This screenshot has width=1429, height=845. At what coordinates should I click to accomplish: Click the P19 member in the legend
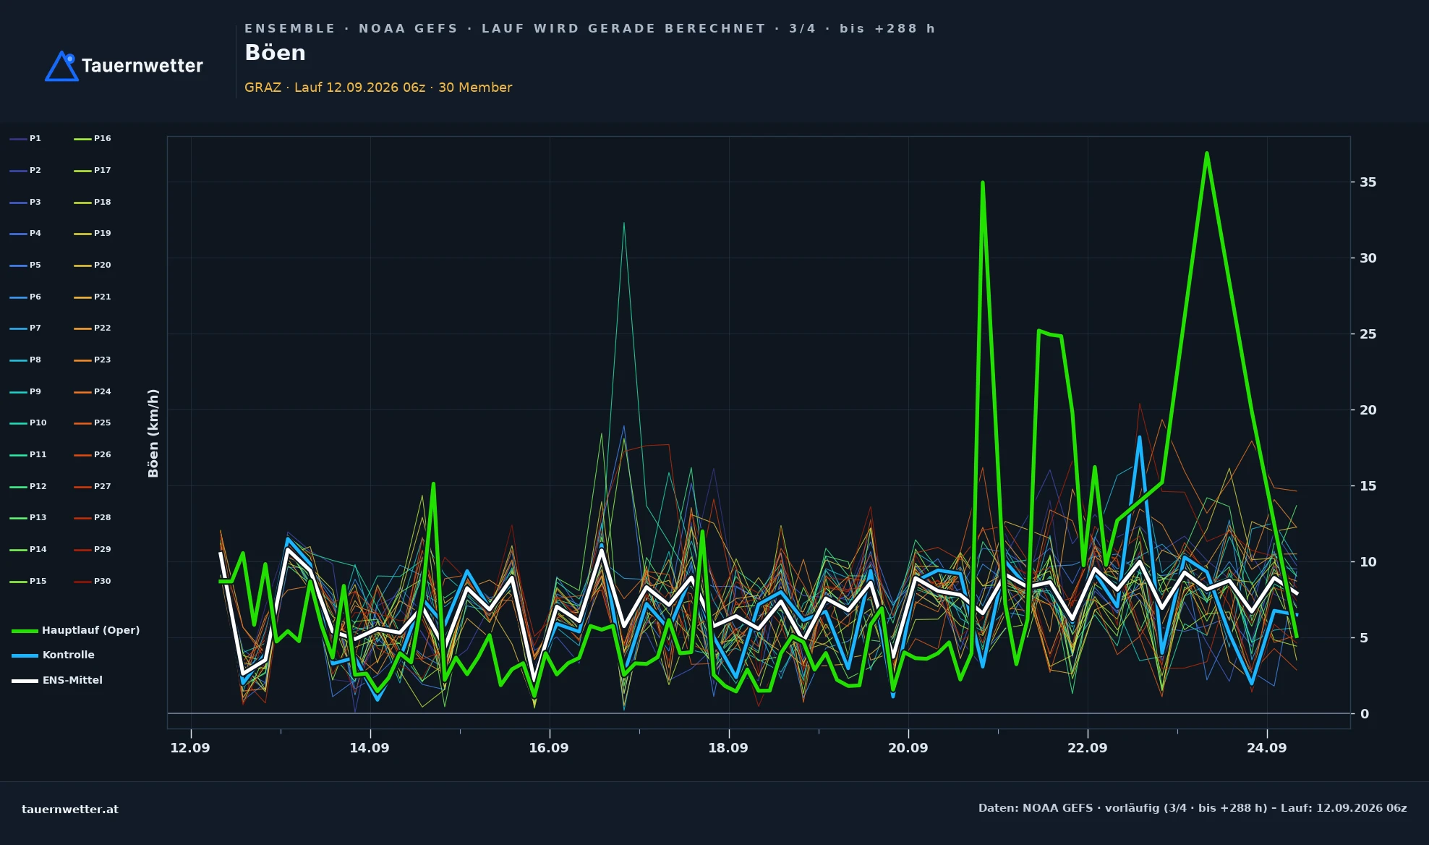pyautogui.click(x=93, y=233)
